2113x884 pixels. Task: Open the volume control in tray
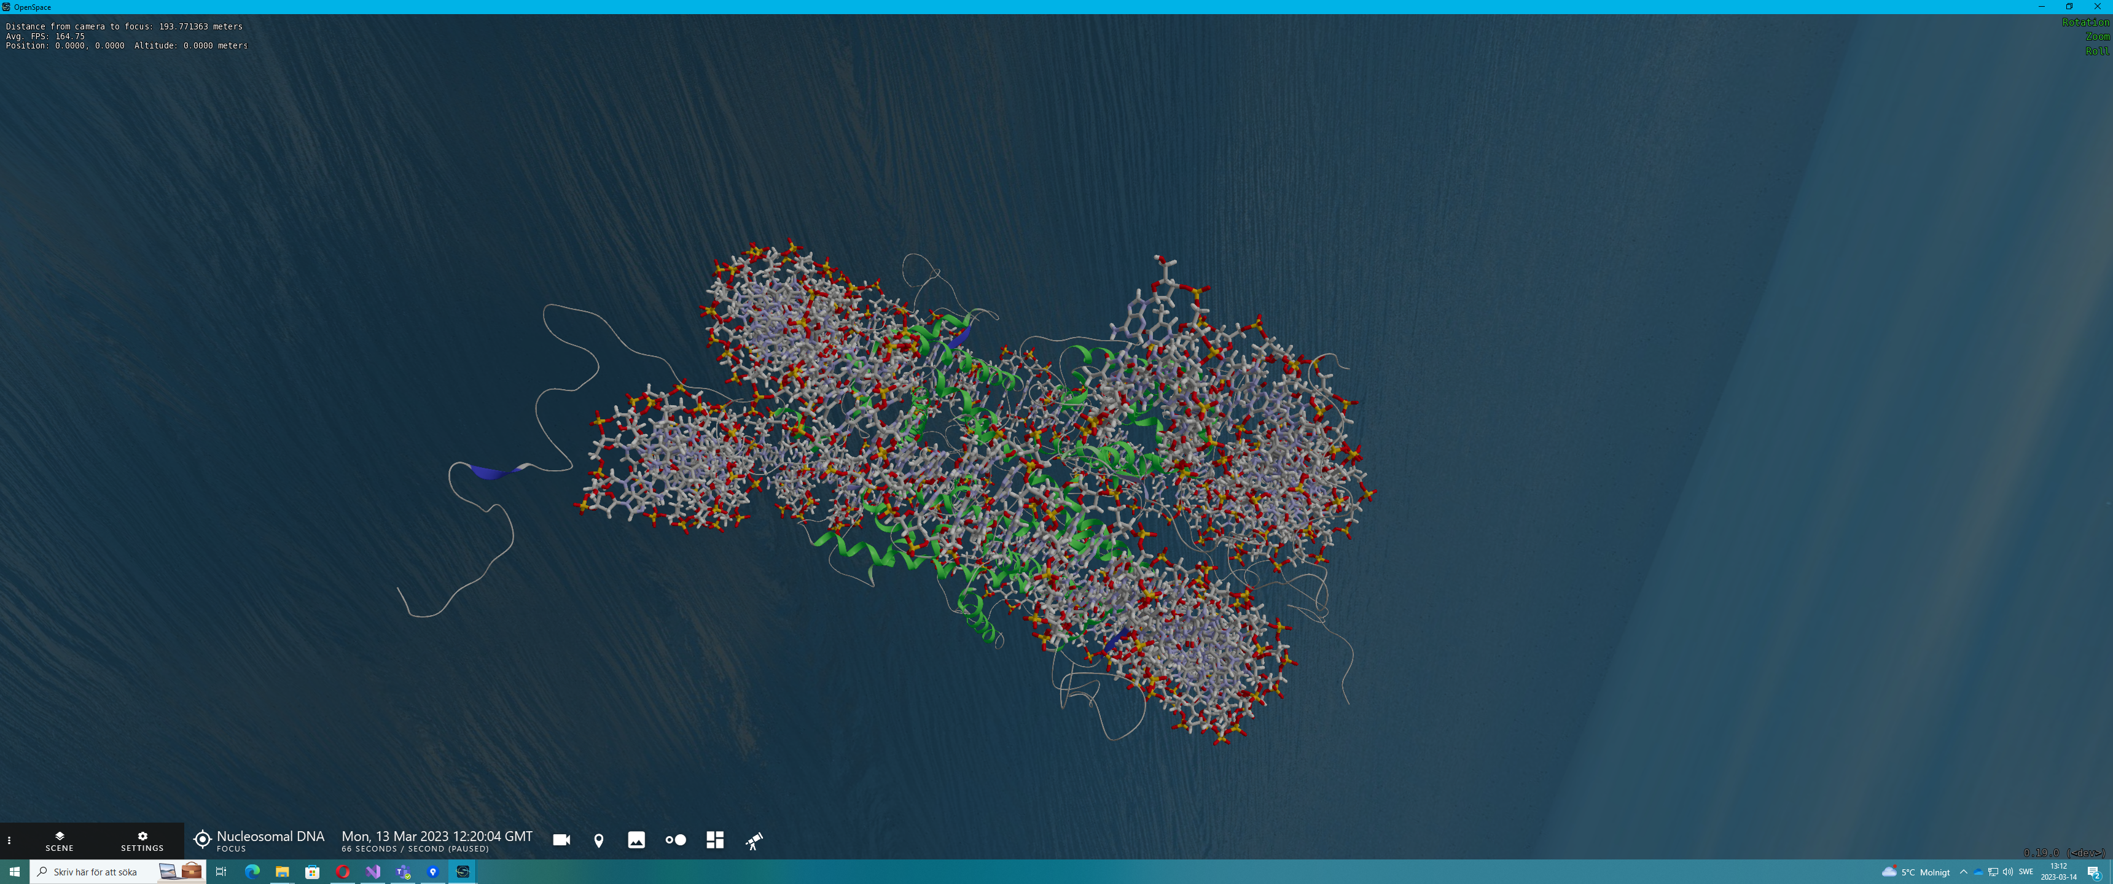pos(2007,872)
